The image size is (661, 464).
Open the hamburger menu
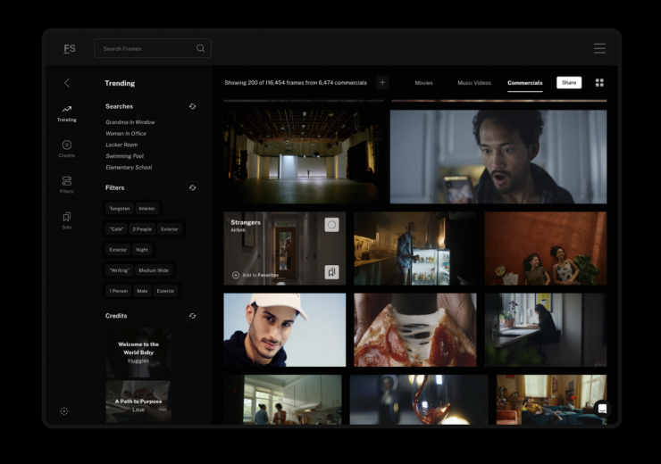[x=599, y=48]
